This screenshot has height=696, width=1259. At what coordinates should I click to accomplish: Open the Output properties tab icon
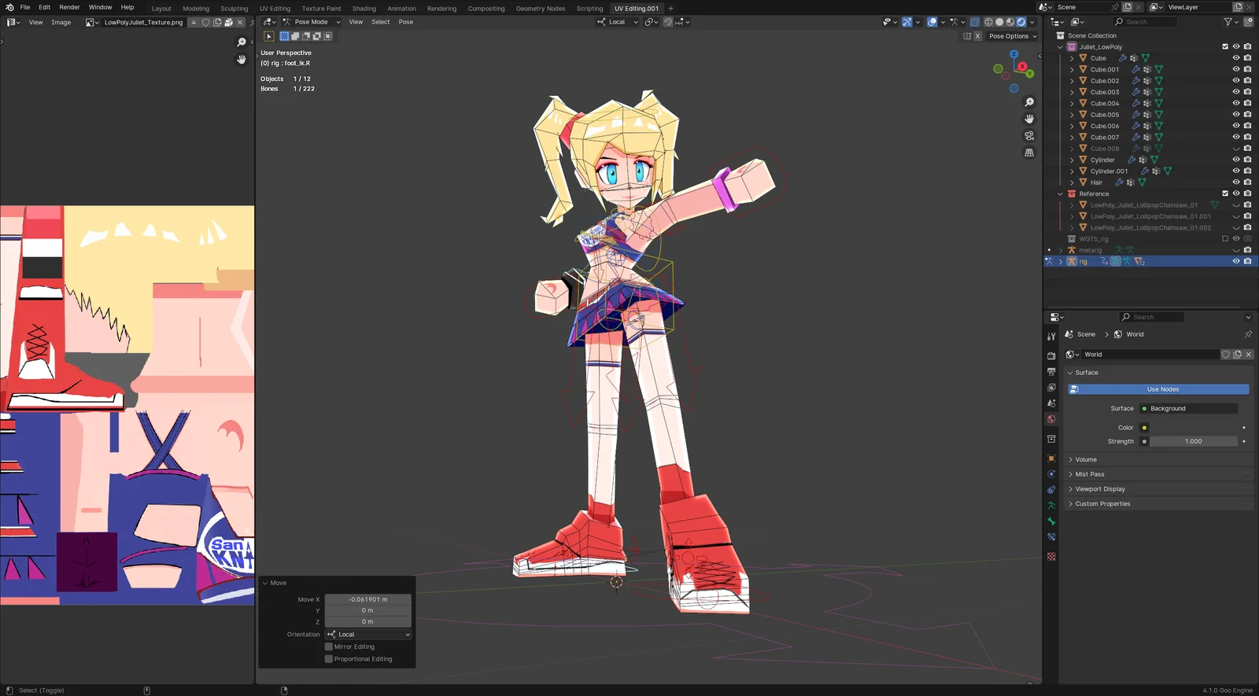[x=1051, y=372]
